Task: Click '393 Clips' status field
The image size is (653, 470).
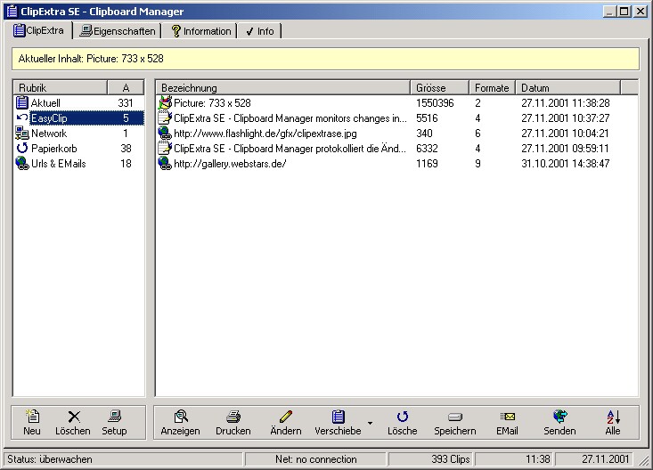Action: [430, 459]
